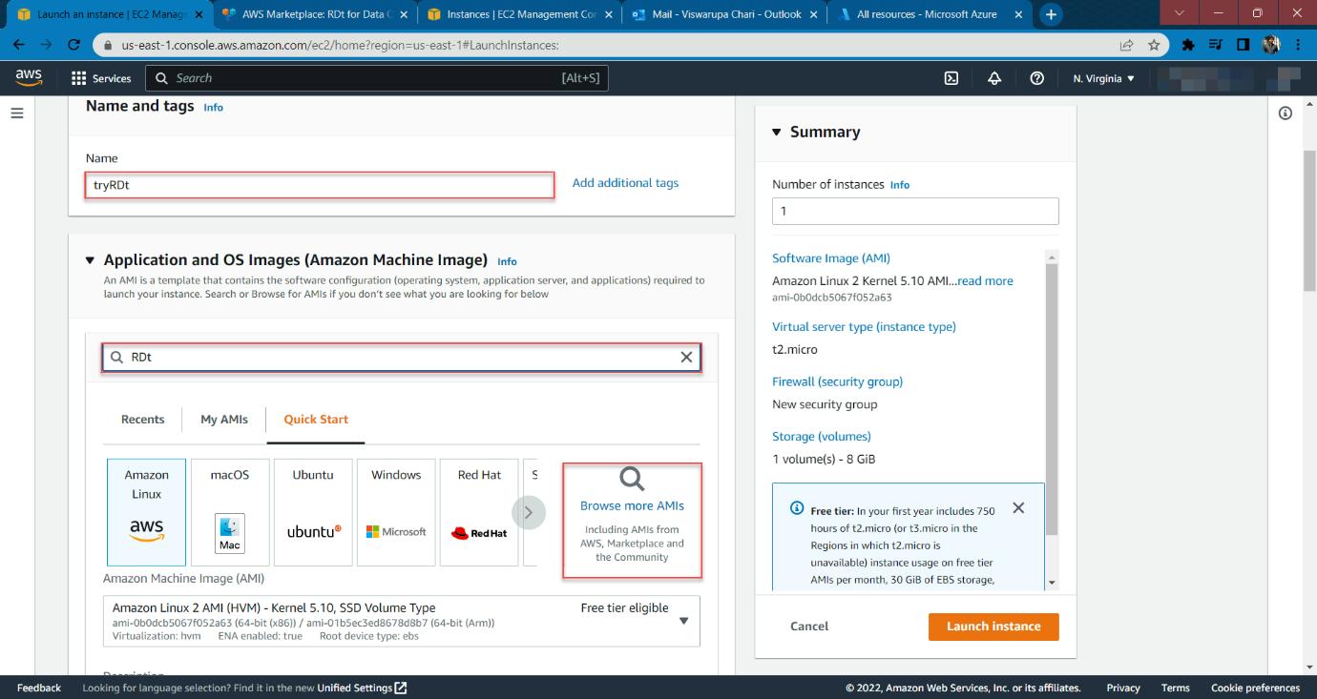The image size is (1317, 699).
Task: Collapse the Summary section
Action: coord(776,132)
